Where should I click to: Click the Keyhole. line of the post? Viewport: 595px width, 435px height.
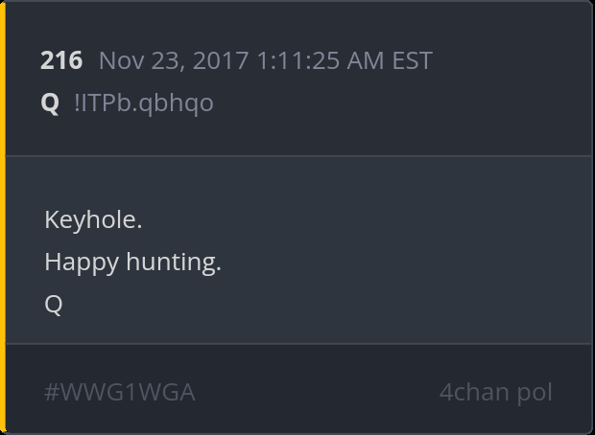click(x=93, y=219)
